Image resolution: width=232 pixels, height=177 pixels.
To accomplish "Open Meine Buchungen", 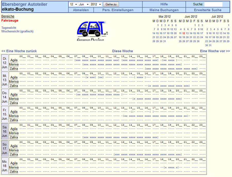I will click(164, 10).
